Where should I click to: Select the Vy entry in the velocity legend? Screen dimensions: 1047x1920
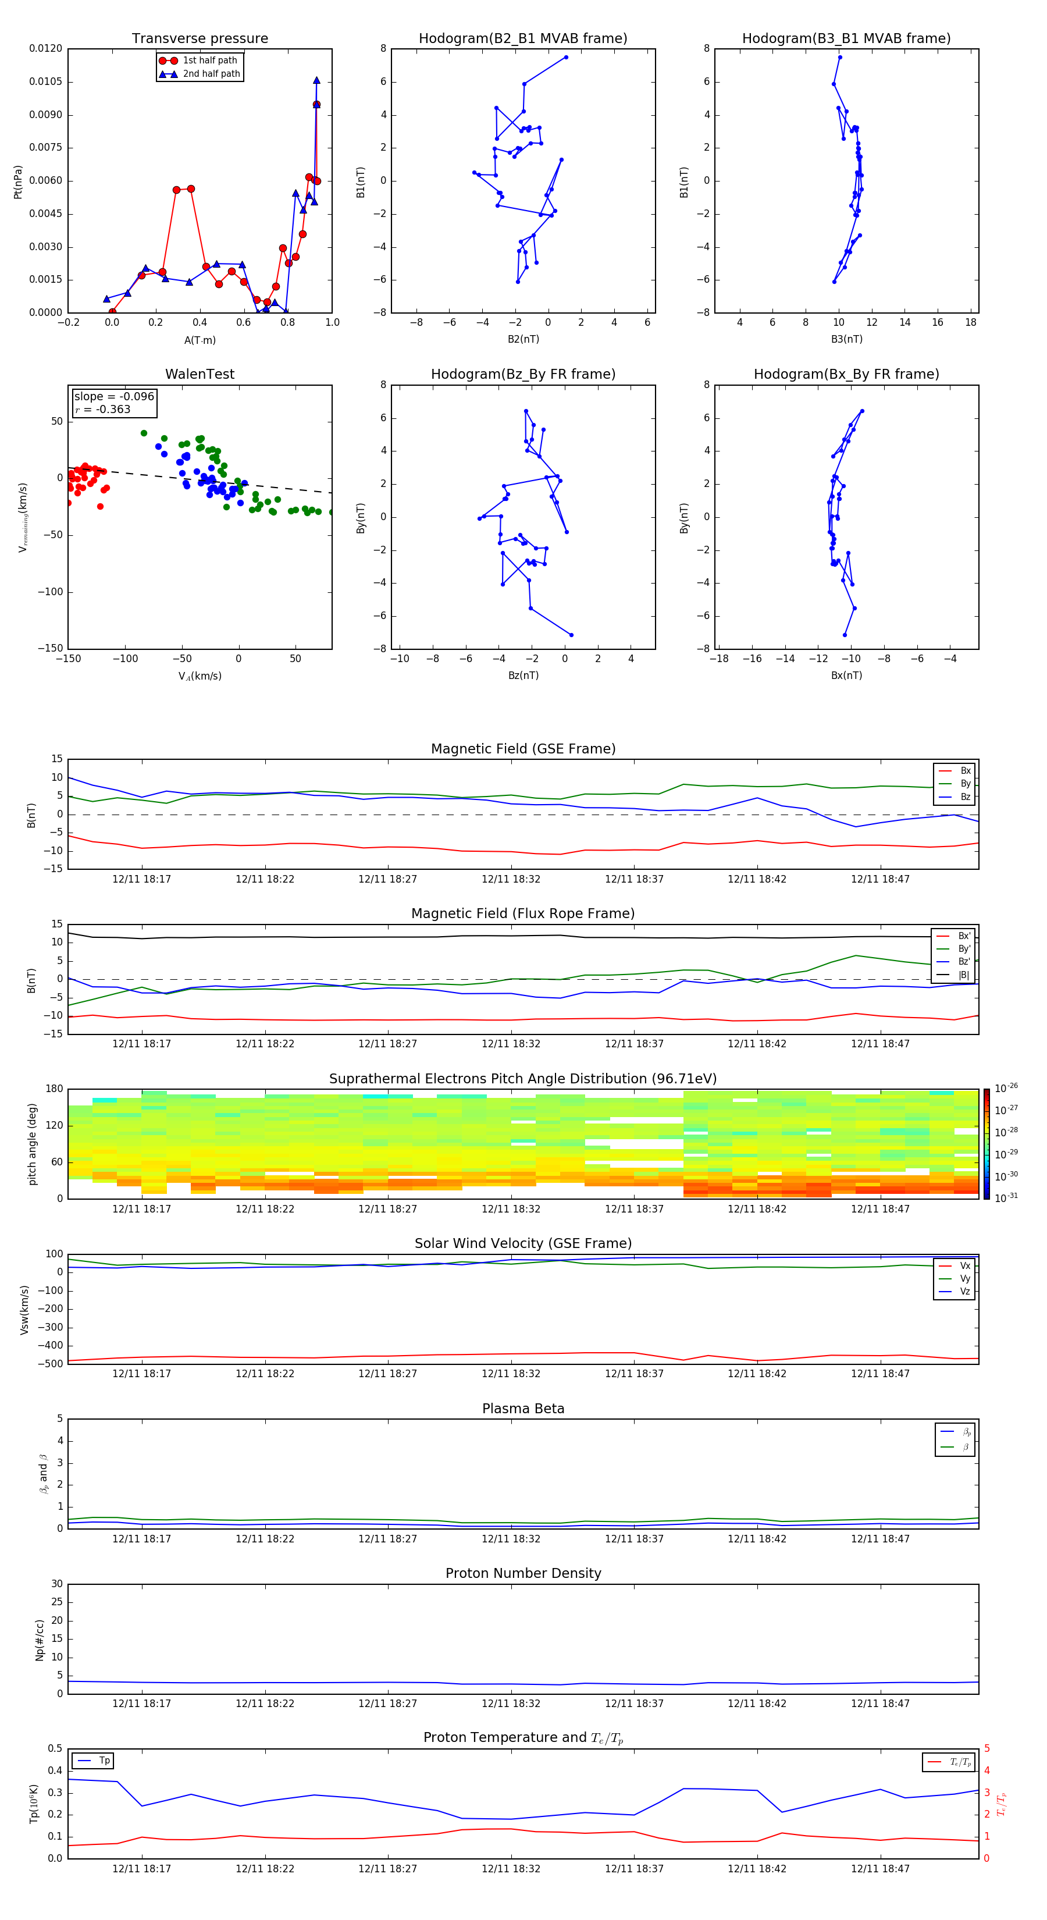(955, 1278)
